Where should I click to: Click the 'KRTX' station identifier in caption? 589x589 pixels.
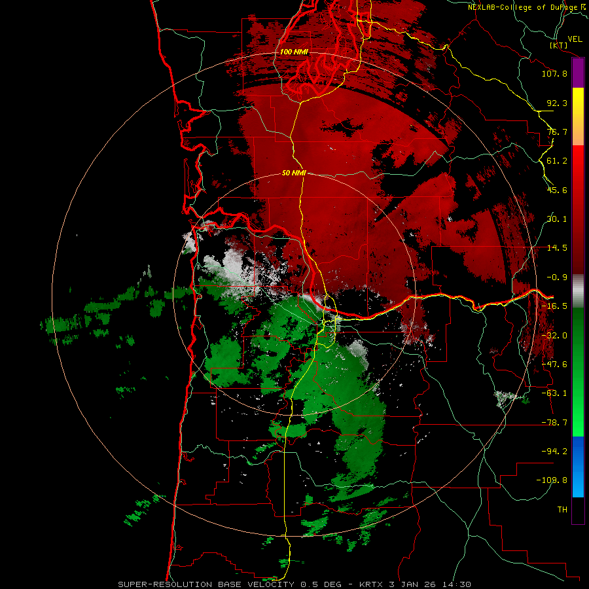[372, 584]
